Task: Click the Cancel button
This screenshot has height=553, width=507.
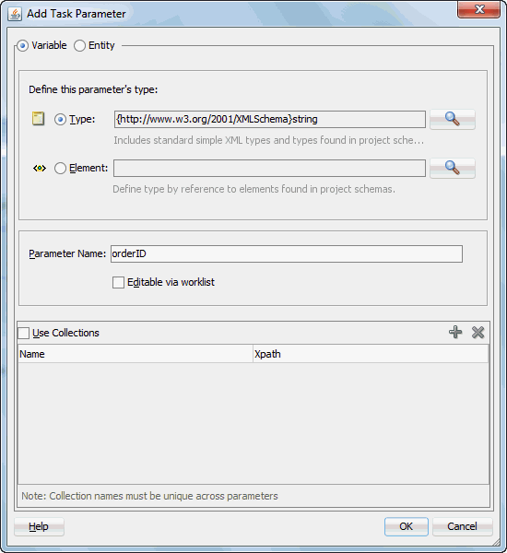Action: [x=462, y=526]
